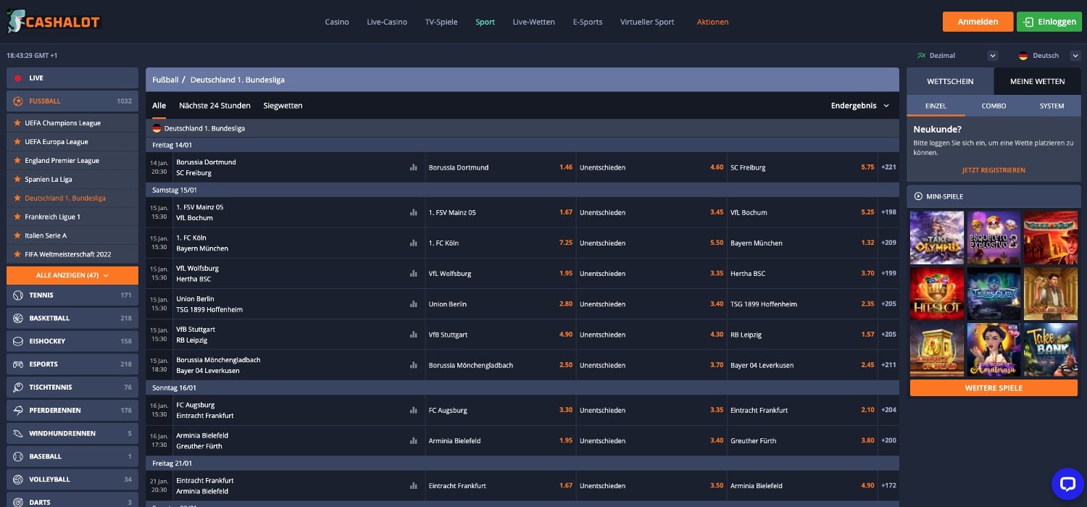Click the Tennis sport icon in sidebar
1087x507 pixels.
(x=18, y=295)
